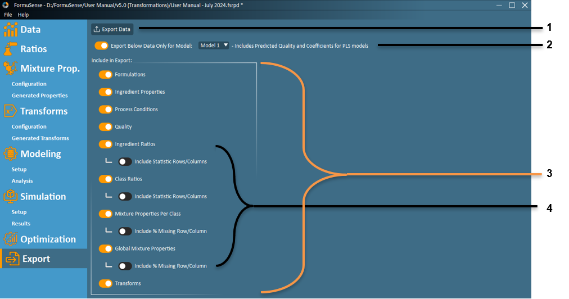The image size is (569, 299).
Task: Open the Simulation Results page
Action: (x=21, y=224)
